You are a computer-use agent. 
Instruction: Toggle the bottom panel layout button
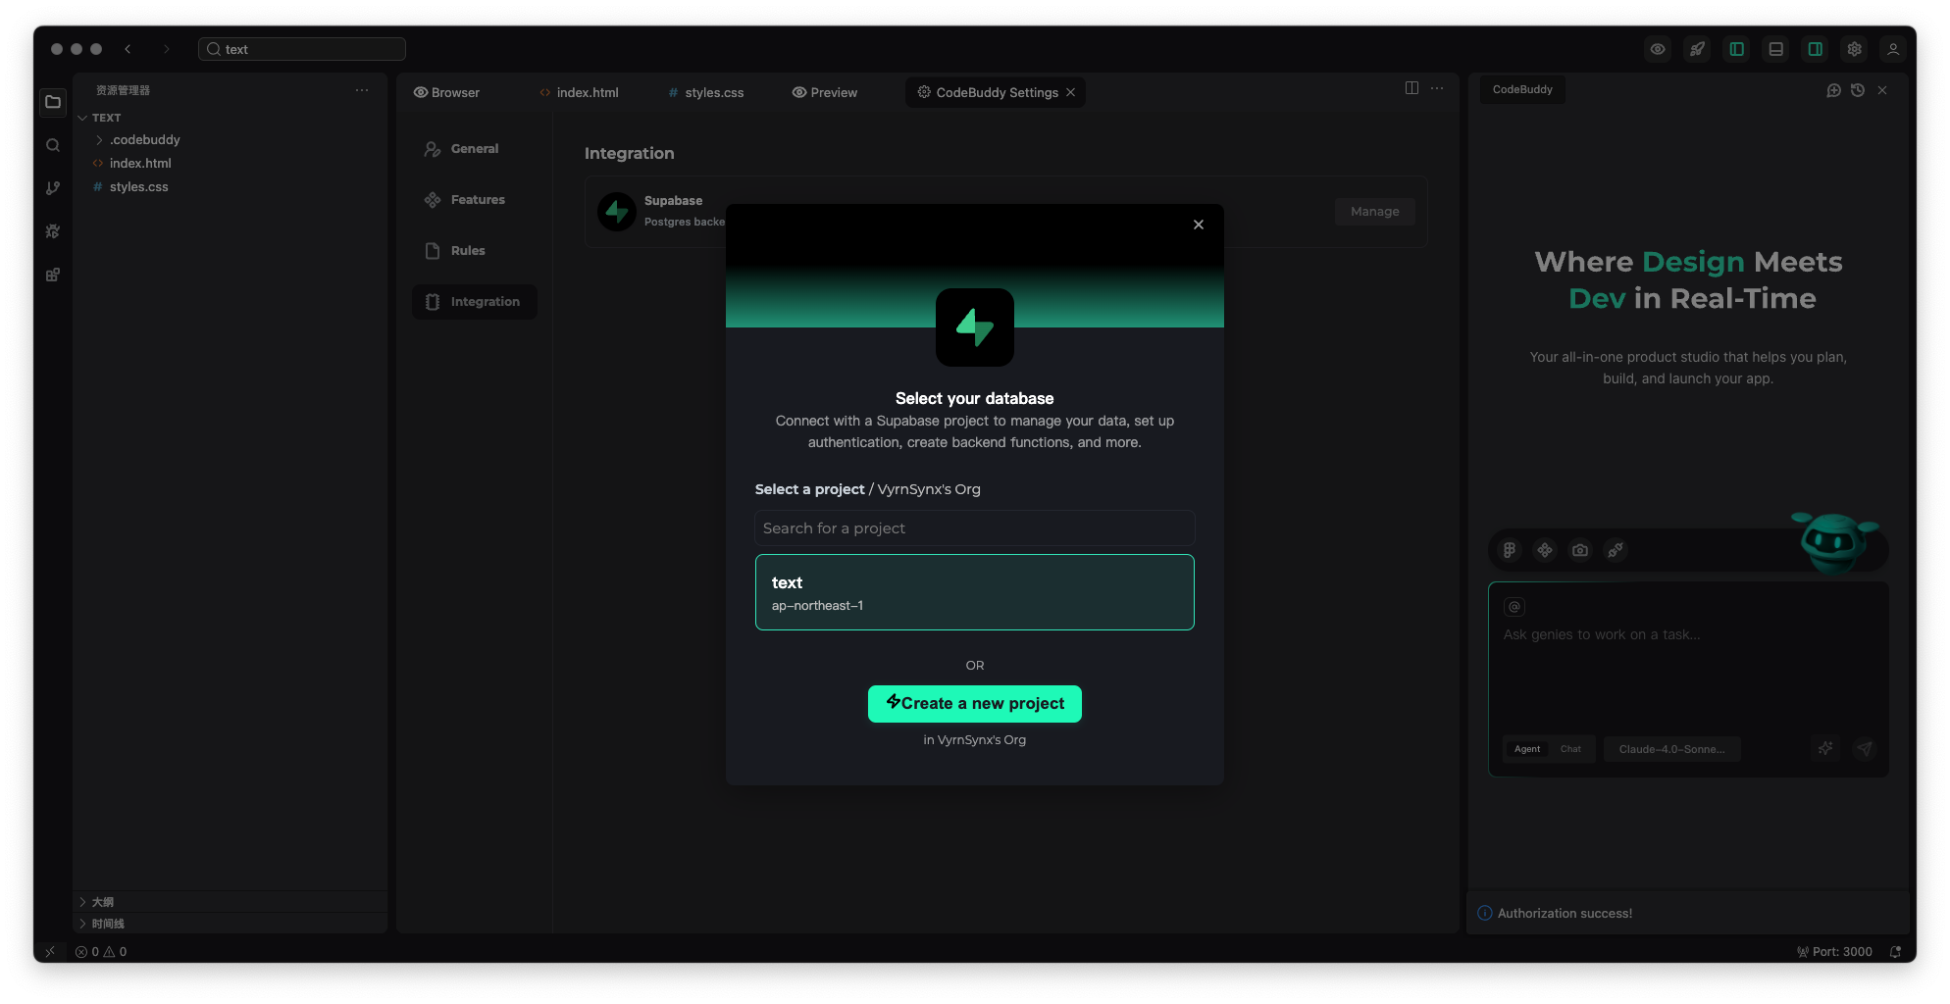1775,49
